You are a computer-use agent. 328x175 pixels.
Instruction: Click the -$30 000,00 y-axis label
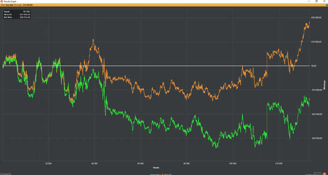pyautogui.click(x=316, y=138)
